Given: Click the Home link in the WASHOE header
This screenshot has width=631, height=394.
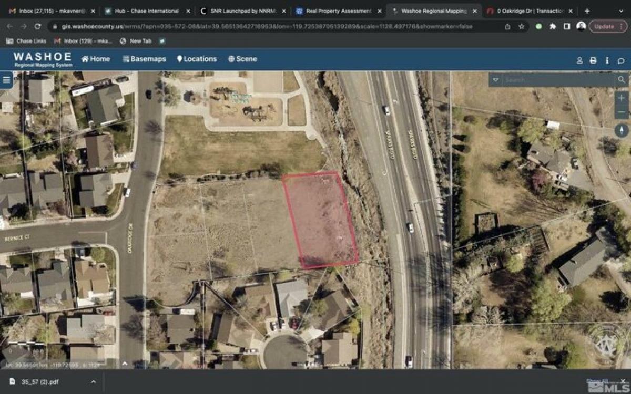Looking at the screenshot, I should pyautogui.click(x=97, y=59).
